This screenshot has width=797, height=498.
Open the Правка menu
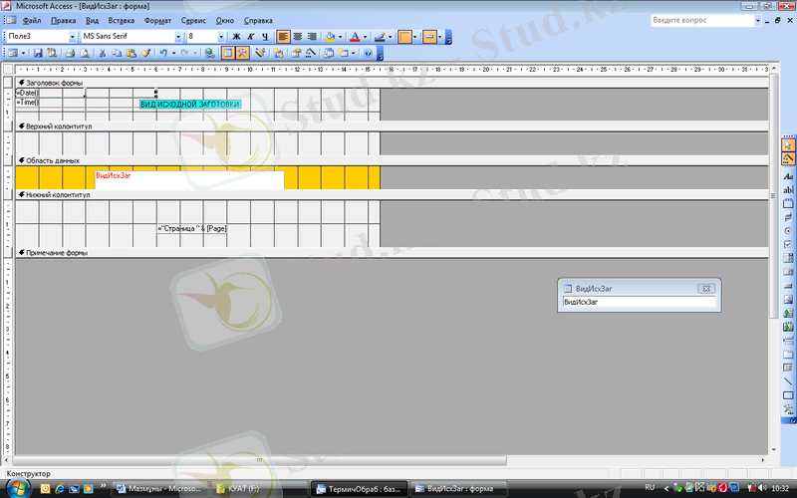(63, 21)
